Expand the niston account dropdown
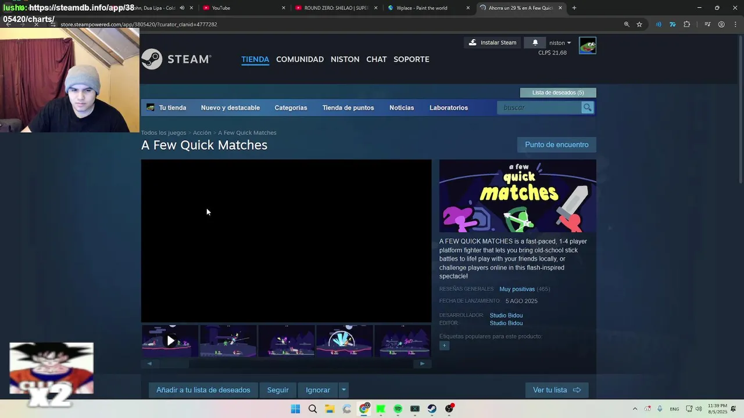The width and height of the screenshot is (744, 418). click(x=560, y=43)
